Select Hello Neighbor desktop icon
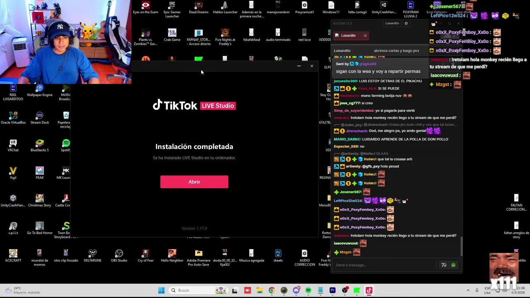Image resolution: width=530 pixels, height=298 pixels. (x=172, y=256)
